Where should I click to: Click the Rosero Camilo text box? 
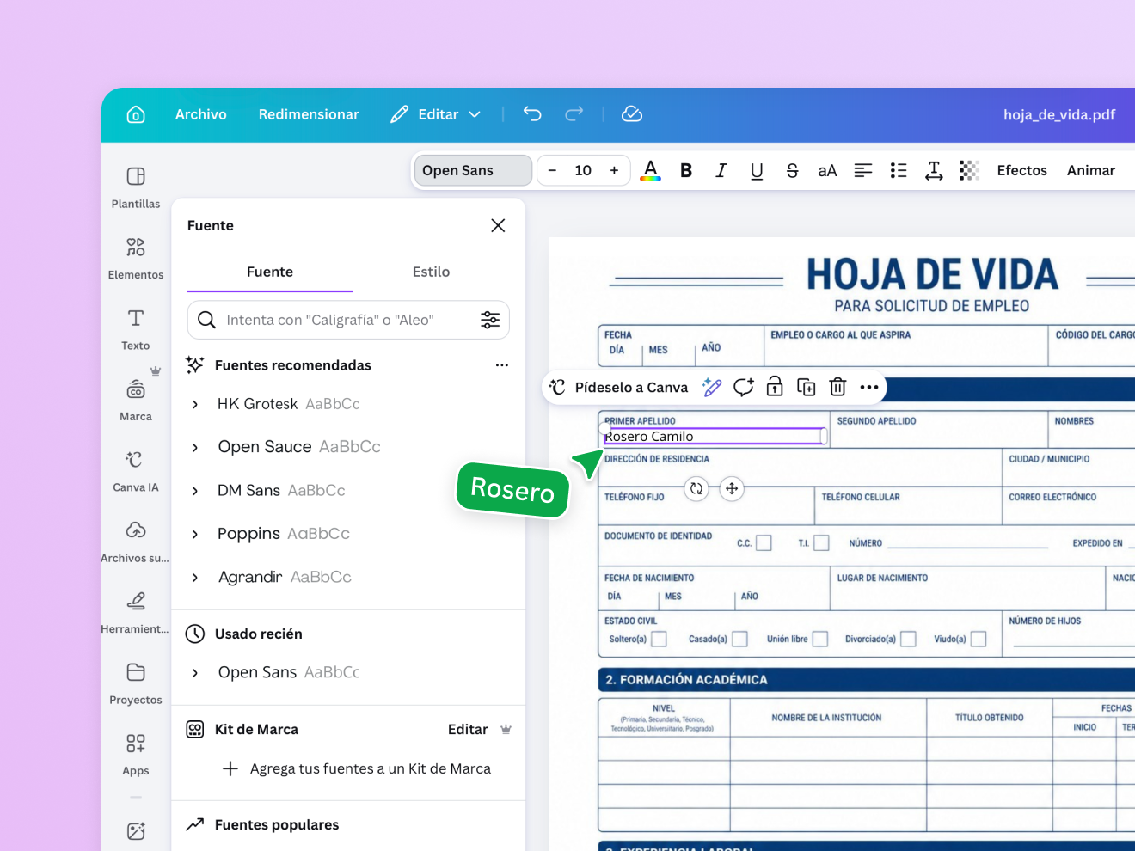pos(715,437)
